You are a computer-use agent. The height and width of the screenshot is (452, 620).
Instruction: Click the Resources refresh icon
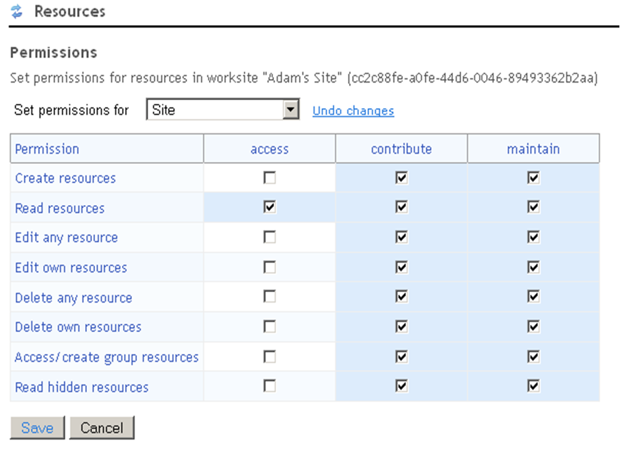coord(17,11)
